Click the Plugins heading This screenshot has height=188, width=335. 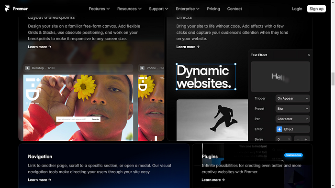210,157
